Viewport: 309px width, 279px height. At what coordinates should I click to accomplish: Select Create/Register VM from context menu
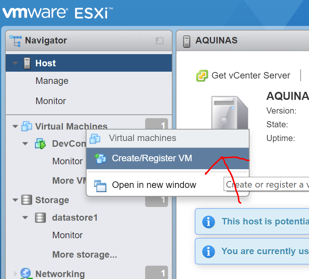(x=168, y=158)
